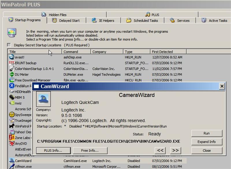The image size is (231, 169).
Task: Click the AnyDVD fox icon
Action: pos(12,143)
